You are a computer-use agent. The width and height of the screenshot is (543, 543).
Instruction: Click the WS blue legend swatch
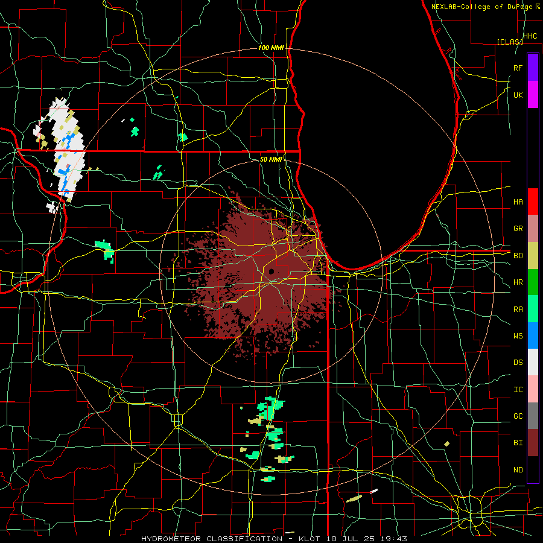533,335
